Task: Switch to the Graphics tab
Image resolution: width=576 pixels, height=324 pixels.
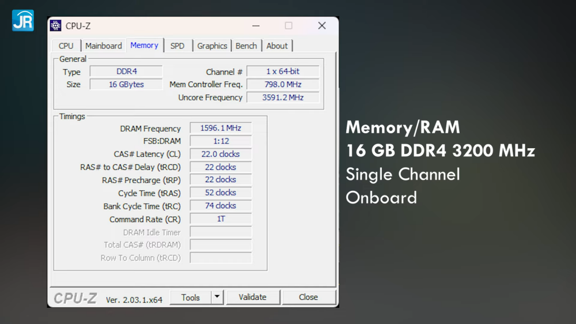Action: [212, 46]
